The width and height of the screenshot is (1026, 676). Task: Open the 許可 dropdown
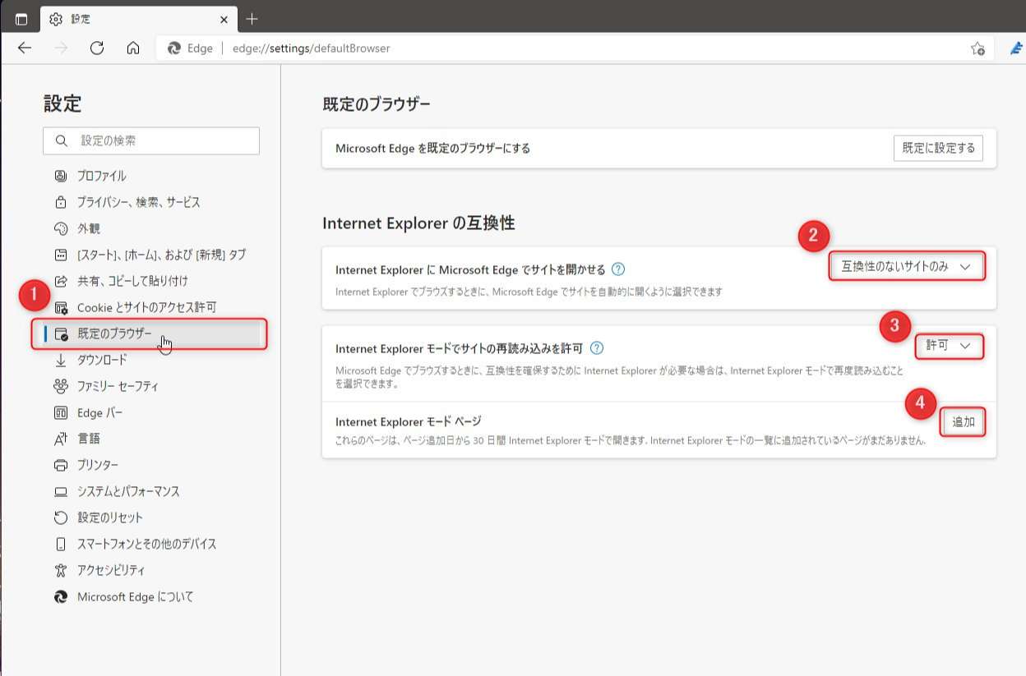(949, 346)
